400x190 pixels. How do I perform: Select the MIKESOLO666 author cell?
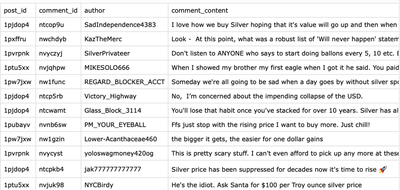point(107,68)
